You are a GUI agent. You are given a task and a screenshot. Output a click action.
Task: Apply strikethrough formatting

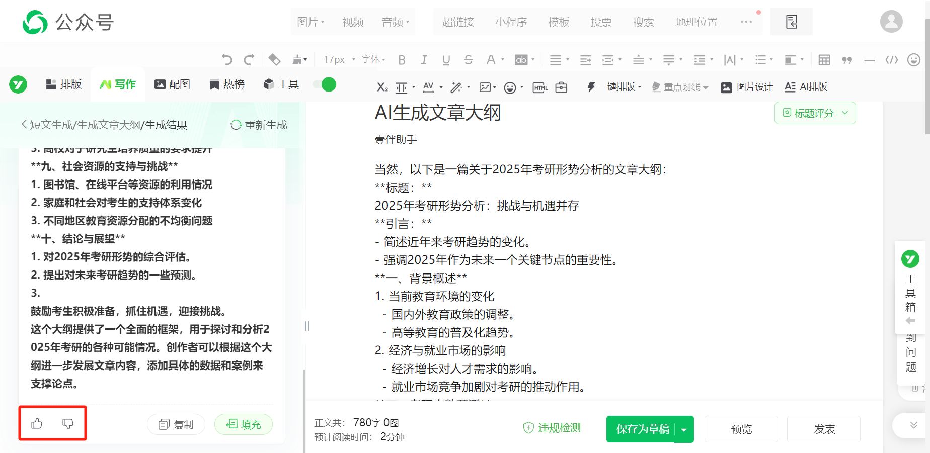tap(469, 60)
